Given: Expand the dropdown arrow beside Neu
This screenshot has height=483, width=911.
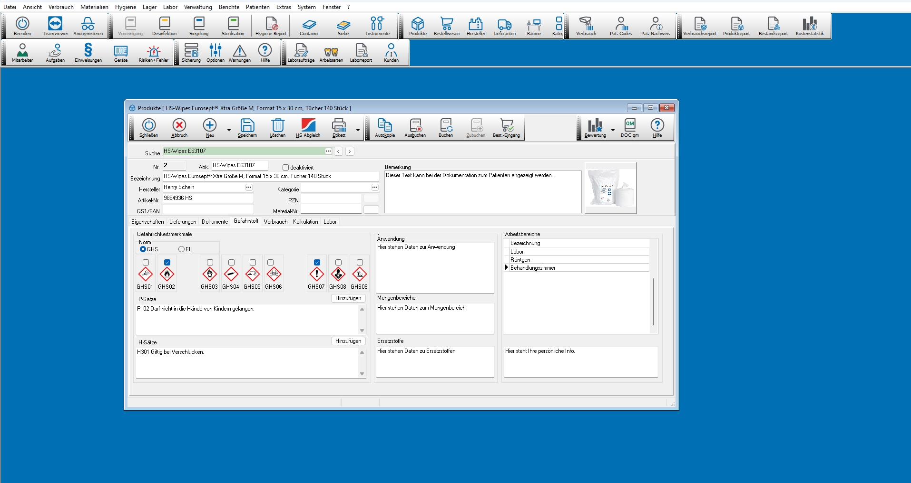Looking at the screenshot, I should (x=229, y=130).
